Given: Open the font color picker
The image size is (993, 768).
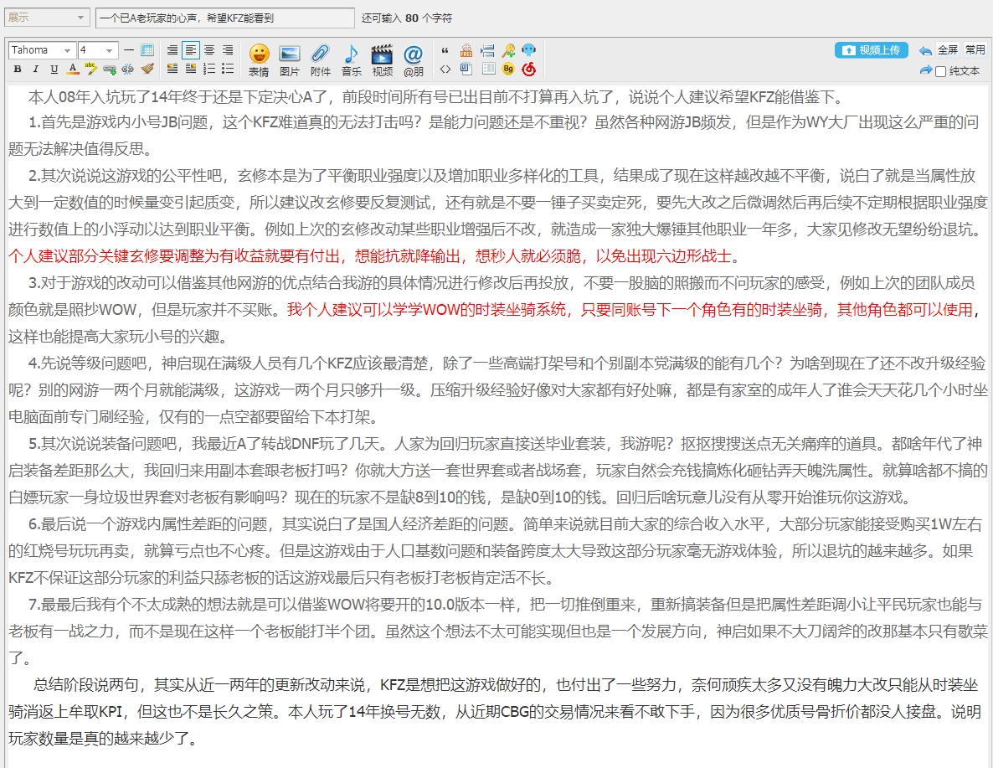Looking at the screenshot, I should click(73, 69).
